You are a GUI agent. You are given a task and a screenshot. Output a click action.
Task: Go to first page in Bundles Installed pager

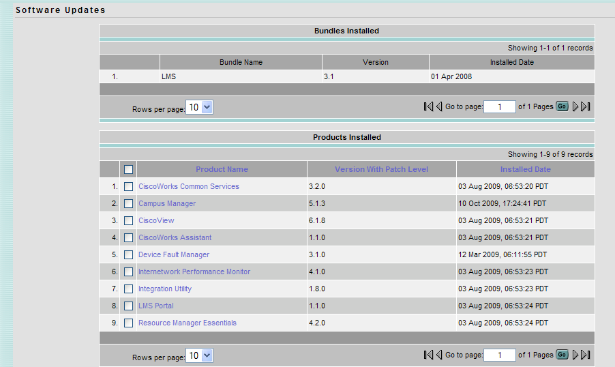[428, 106]
